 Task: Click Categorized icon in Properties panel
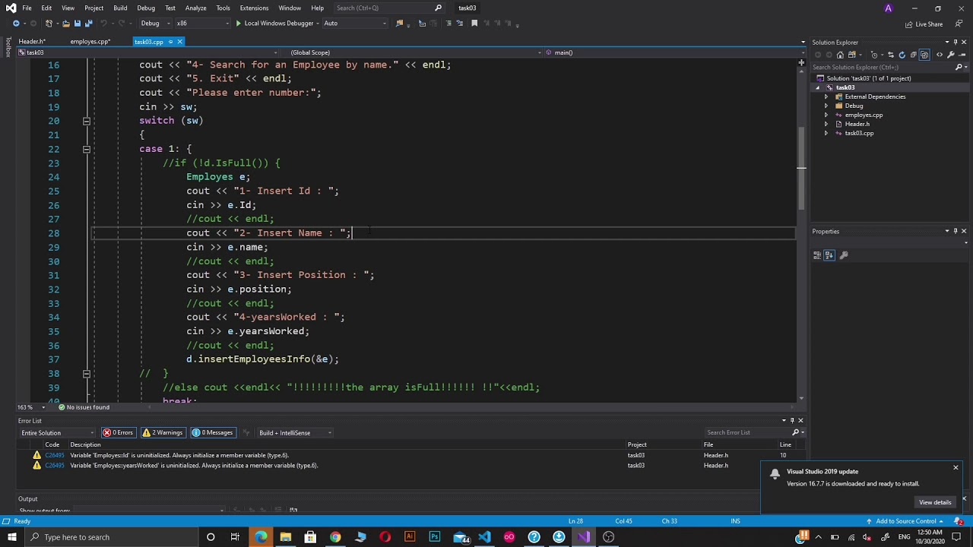[x=817, y=255]
